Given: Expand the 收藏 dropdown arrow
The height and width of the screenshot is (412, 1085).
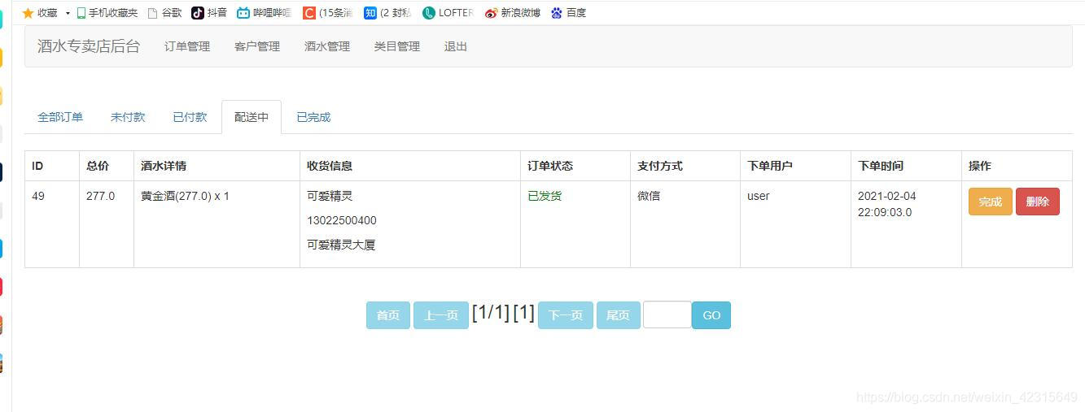Looking at the screenshot, I should [x=68, y=13].
